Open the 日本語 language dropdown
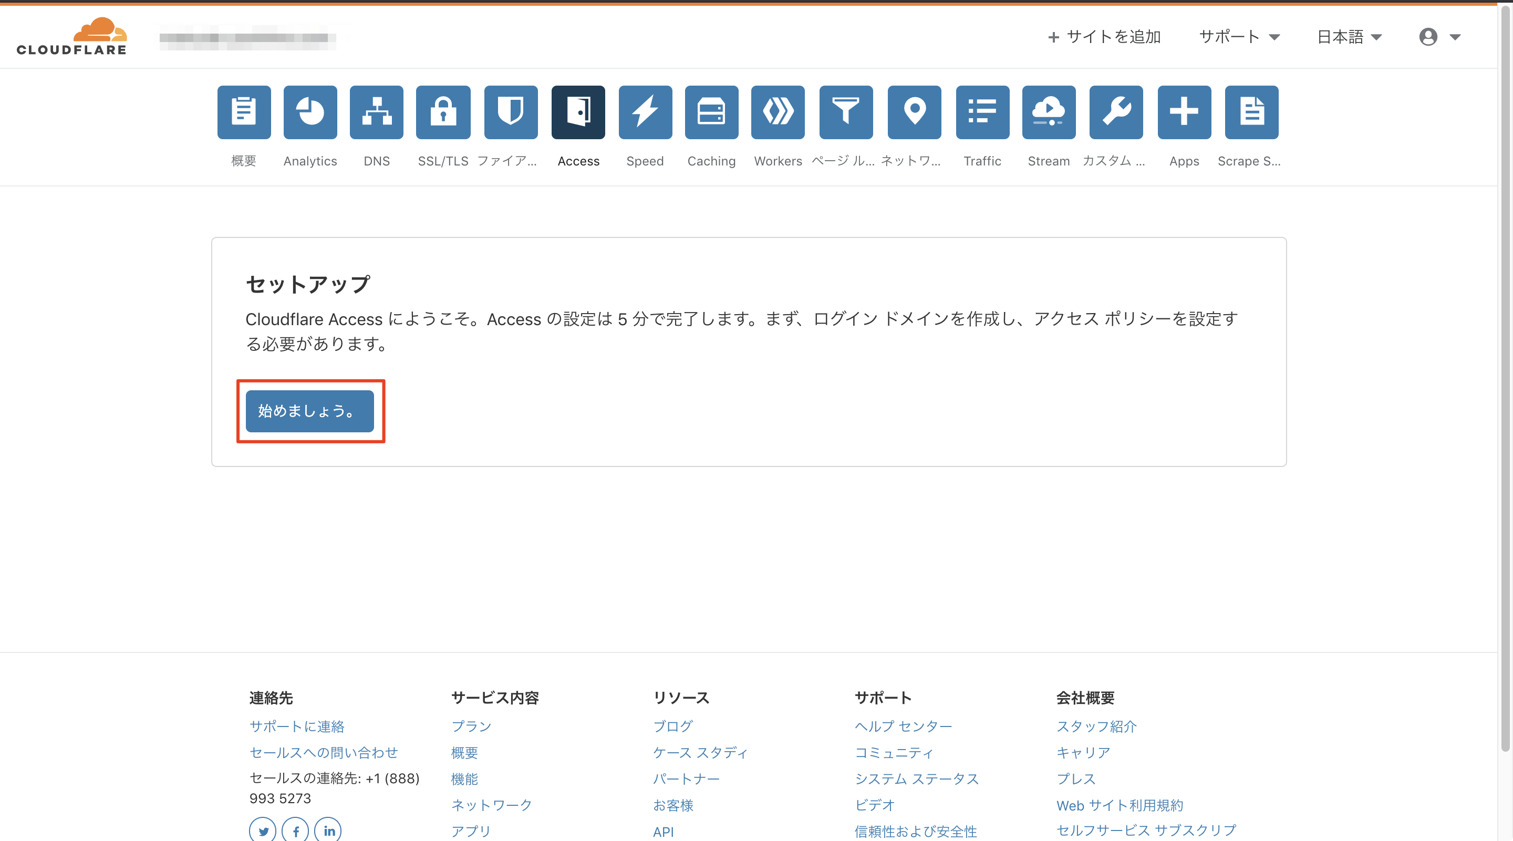This screenshot has height=841, width=1513. tap(1349, 37)
